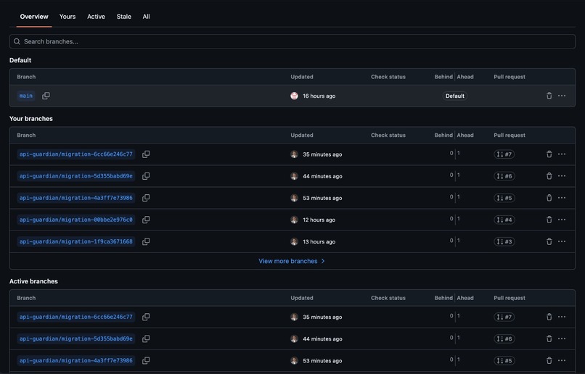585x374 pixels.
Task: Focus the Search branches field
Action: 292,41
